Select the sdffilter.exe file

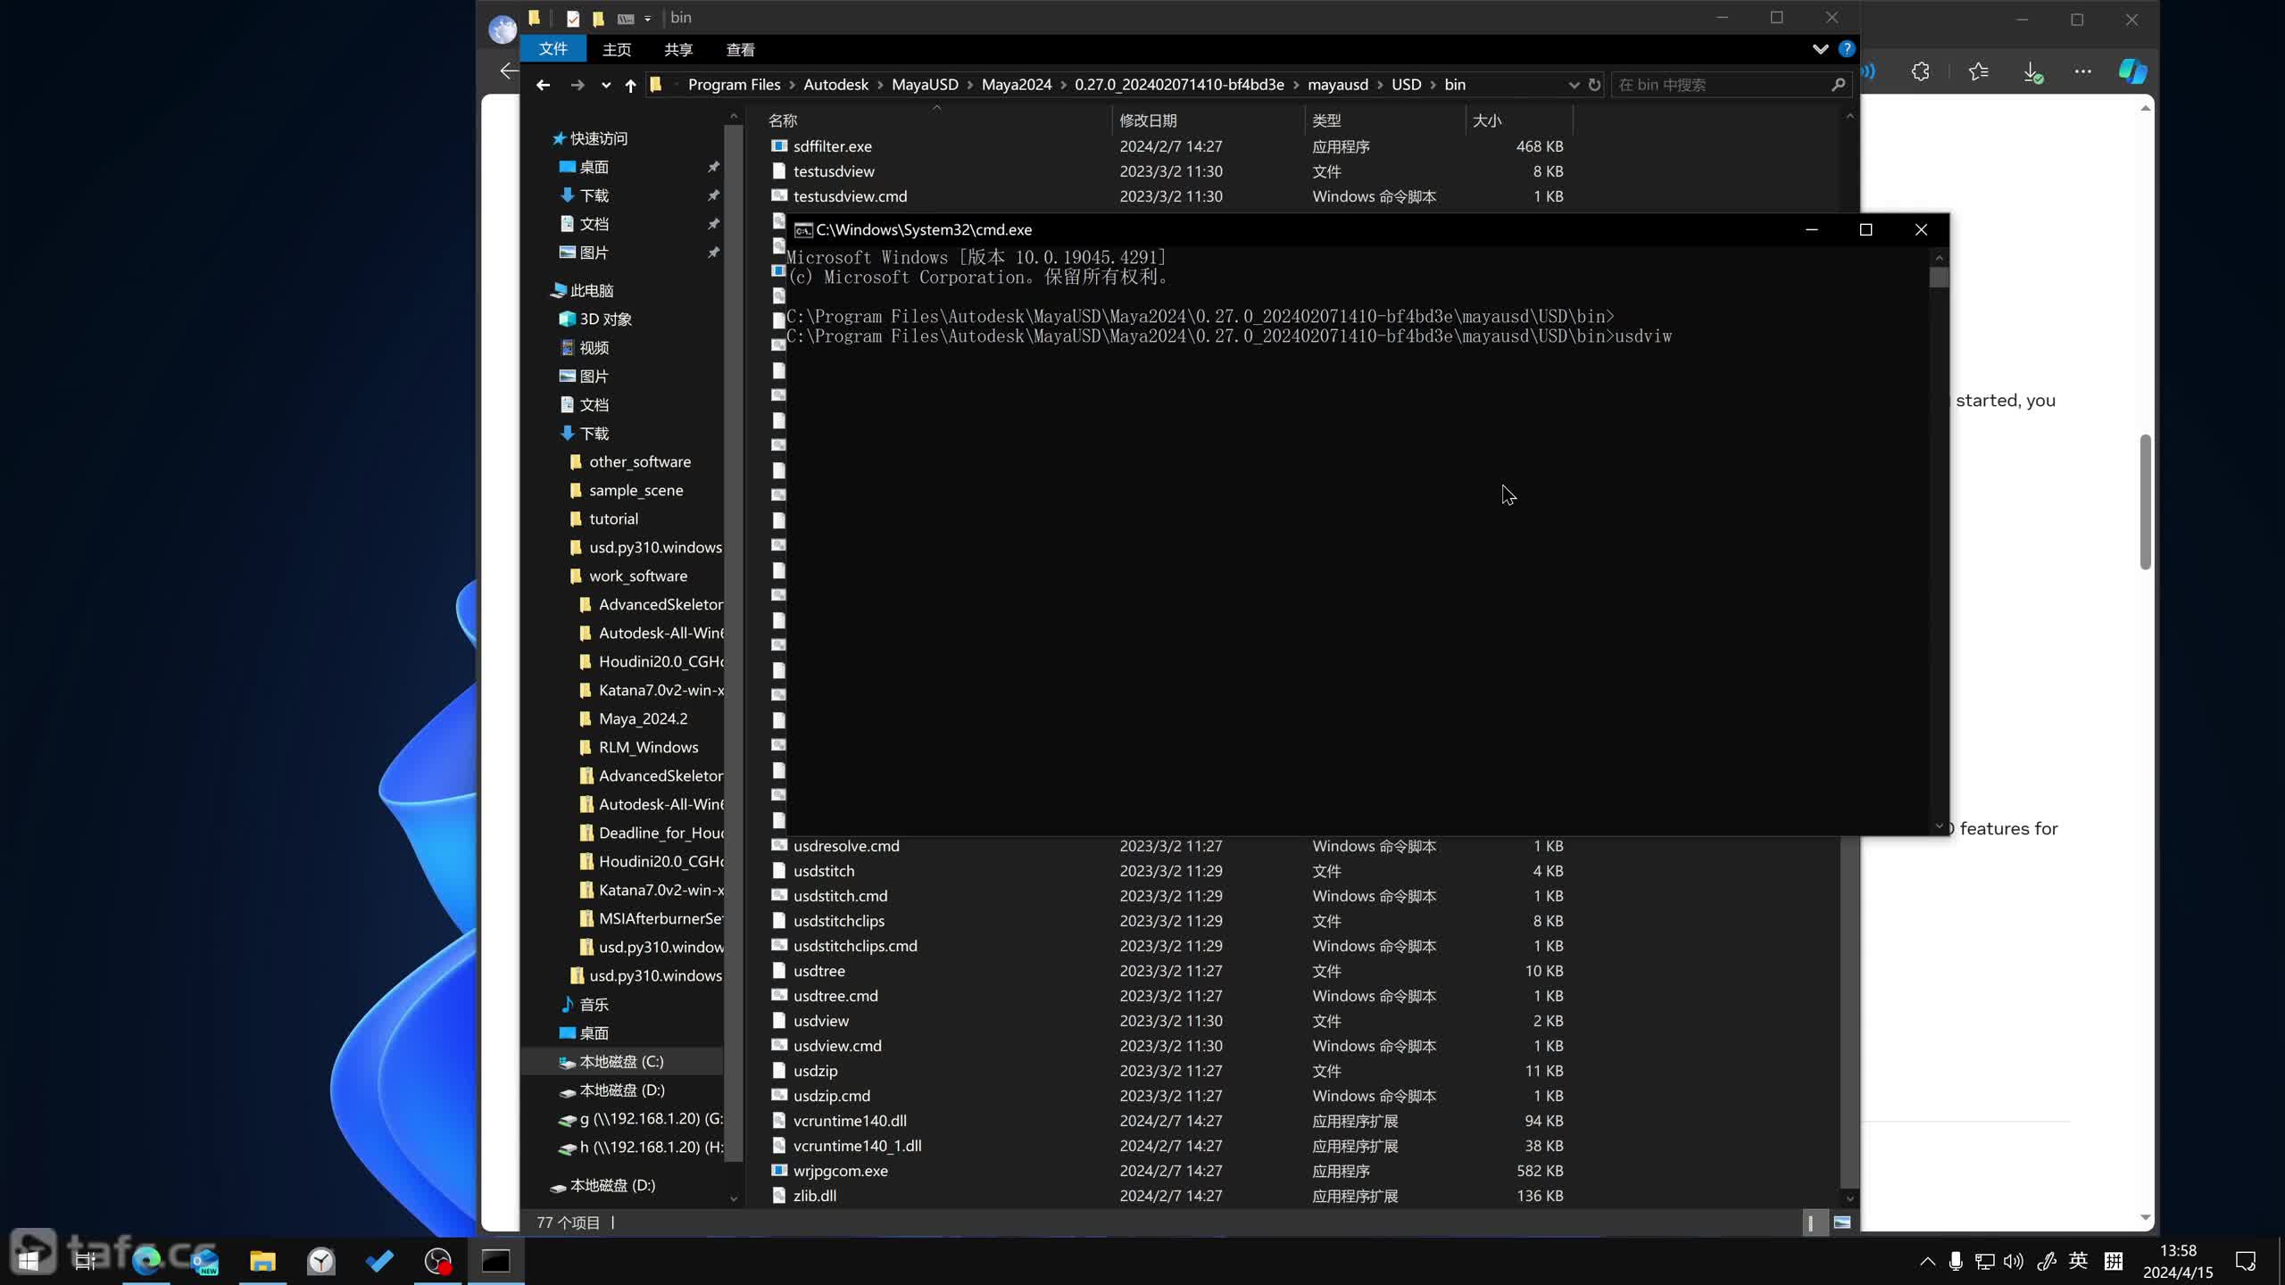point(832,146)
